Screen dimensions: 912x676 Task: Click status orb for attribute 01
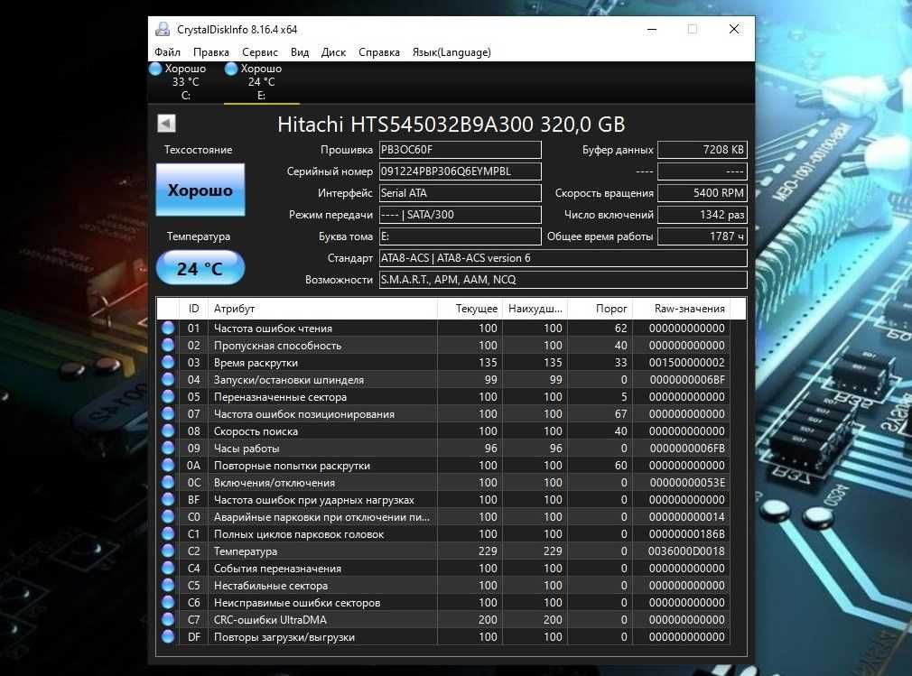[168, 328]
